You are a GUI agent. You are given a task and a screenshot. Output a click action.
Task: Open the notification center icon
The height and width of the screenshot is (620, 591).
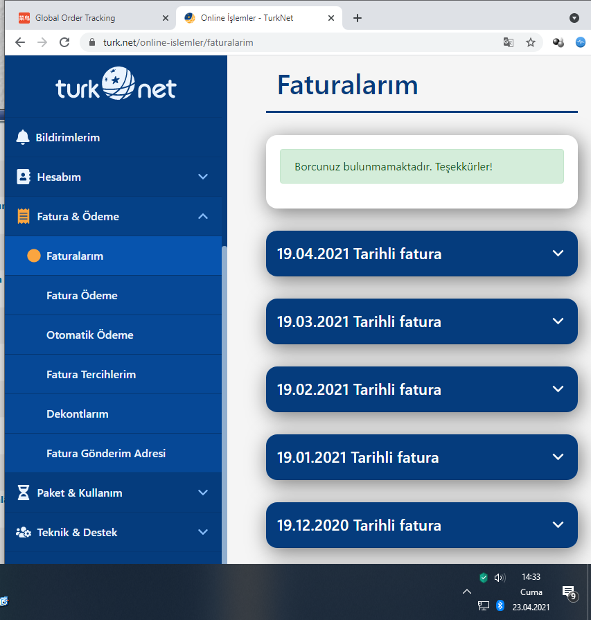point(570,593)
